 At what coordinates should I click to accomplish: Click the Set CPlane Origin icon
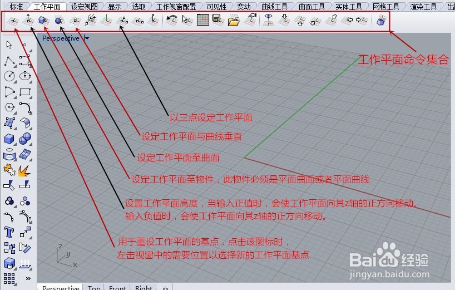[13, 21]
